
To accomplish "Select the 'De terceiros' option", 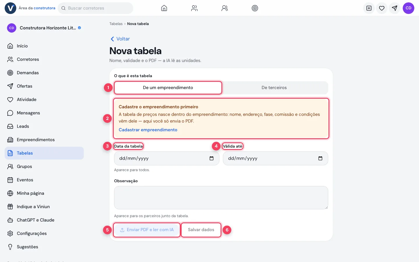I will pos(274,88).
